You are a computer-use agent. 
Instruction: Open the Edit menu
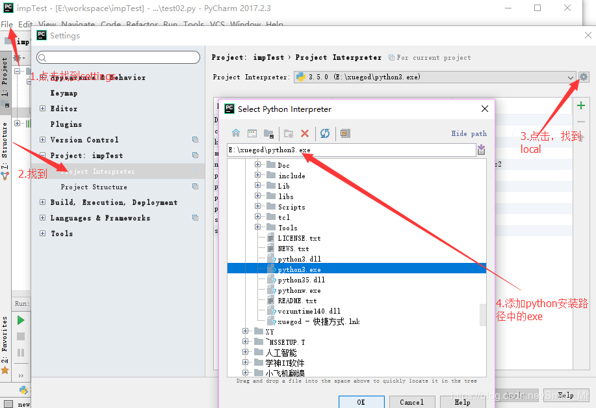(25, 24)
